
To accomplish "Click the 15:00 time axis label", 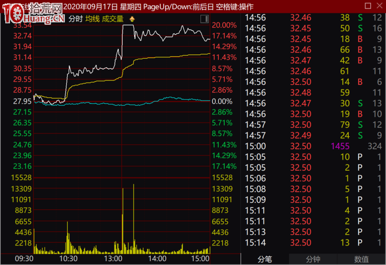I will [200, 259].
